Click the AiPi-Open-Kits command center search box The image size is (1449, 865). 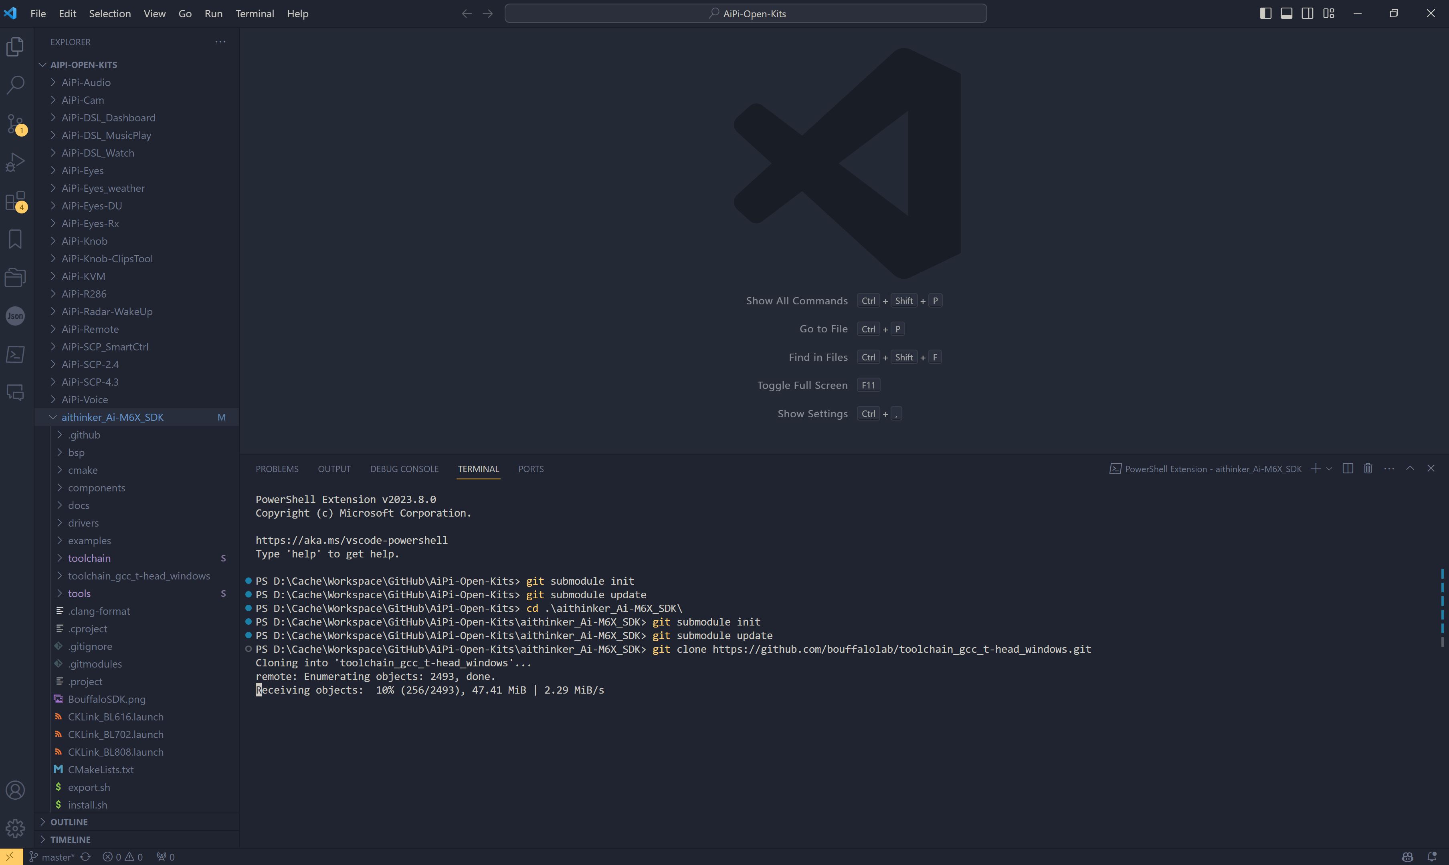(x=746, y=13)
